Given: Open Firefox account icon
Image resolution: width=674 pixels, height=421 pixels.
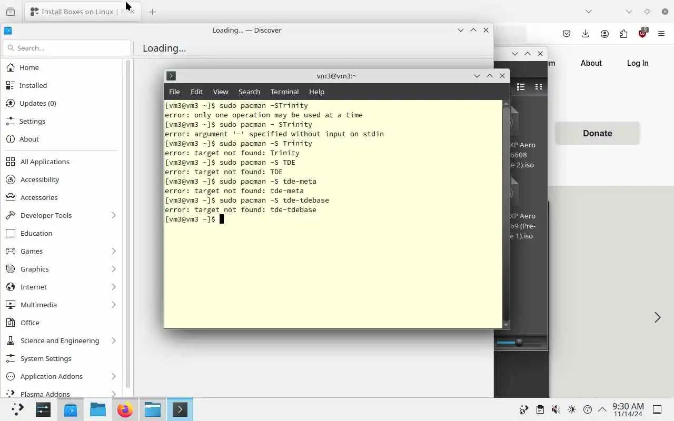Looking at the screenshot, I should pyautogui.click(x=604, y=34).
